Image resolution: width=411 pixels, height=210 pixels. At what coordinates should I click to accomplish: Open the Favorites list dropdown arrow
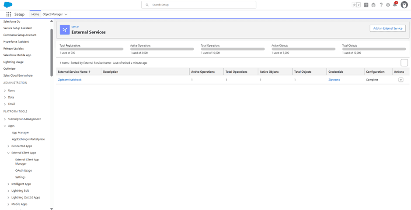click(x=359, y=5)
